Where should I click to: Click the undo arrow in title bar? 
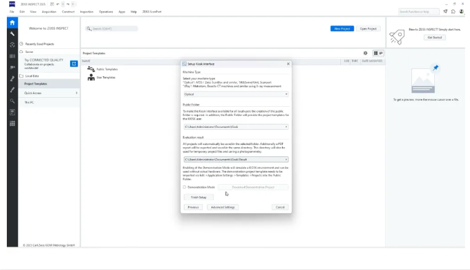[58, 4]
